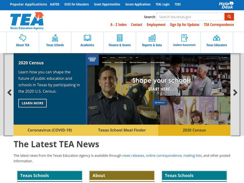Open Academics menu label

click(x=87, y=45)
